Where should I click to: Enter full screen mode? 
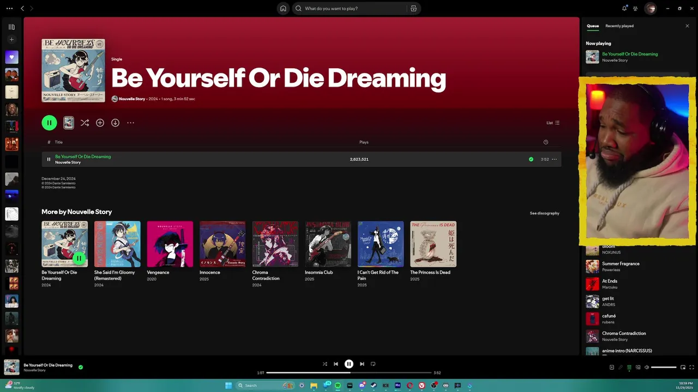(692, 367)
